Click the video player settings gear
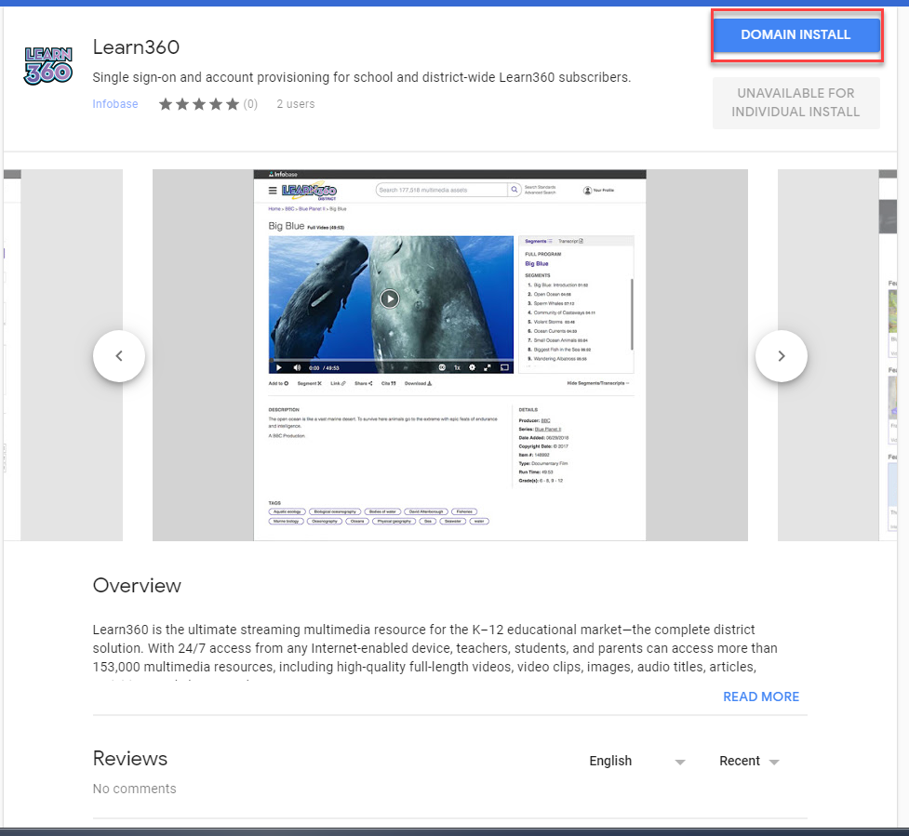Screen dimensions: 909x836 pyautogui.click(x=473, y=367)
